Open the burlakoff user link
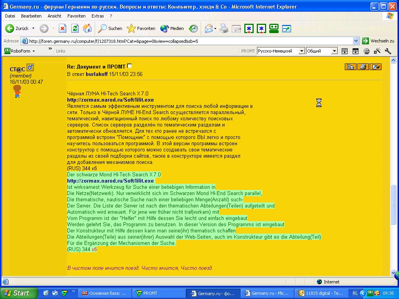The height and width of the screenshot is (299, 399). [x=97, y=74]
